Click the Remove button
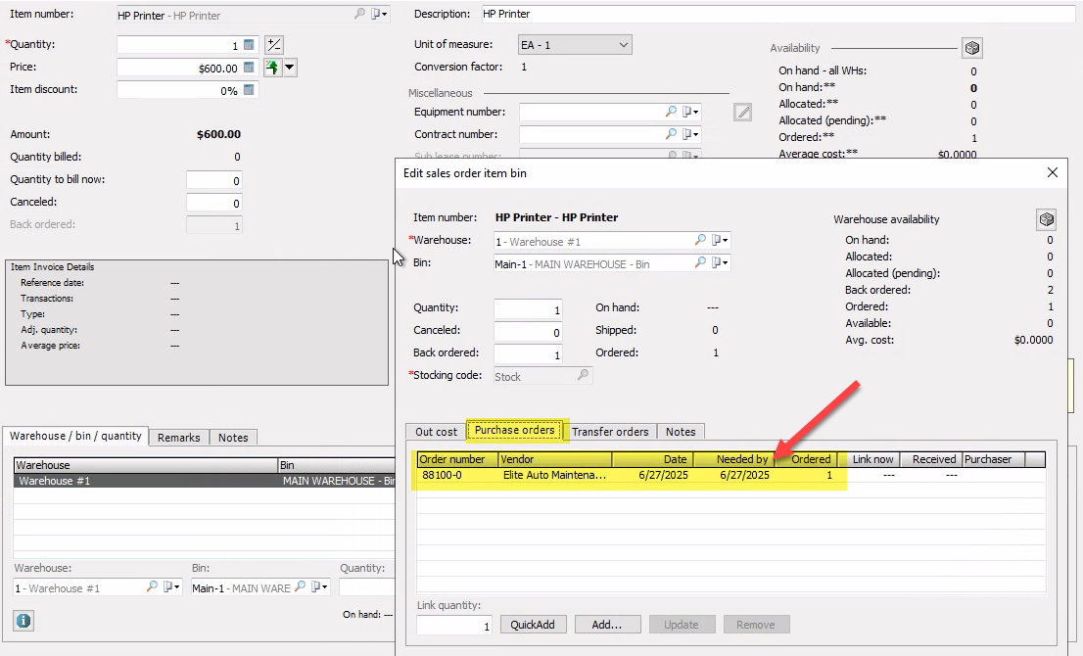Image resolution: width=1083 pixels, height=656 pixels. pos(756,625)
